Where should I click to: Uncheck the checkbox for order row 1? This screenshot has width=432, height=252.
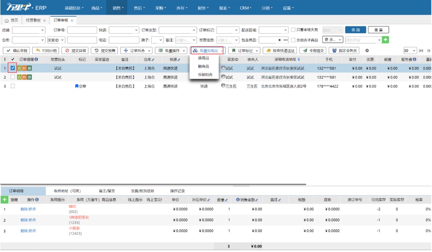click(13, 68)
